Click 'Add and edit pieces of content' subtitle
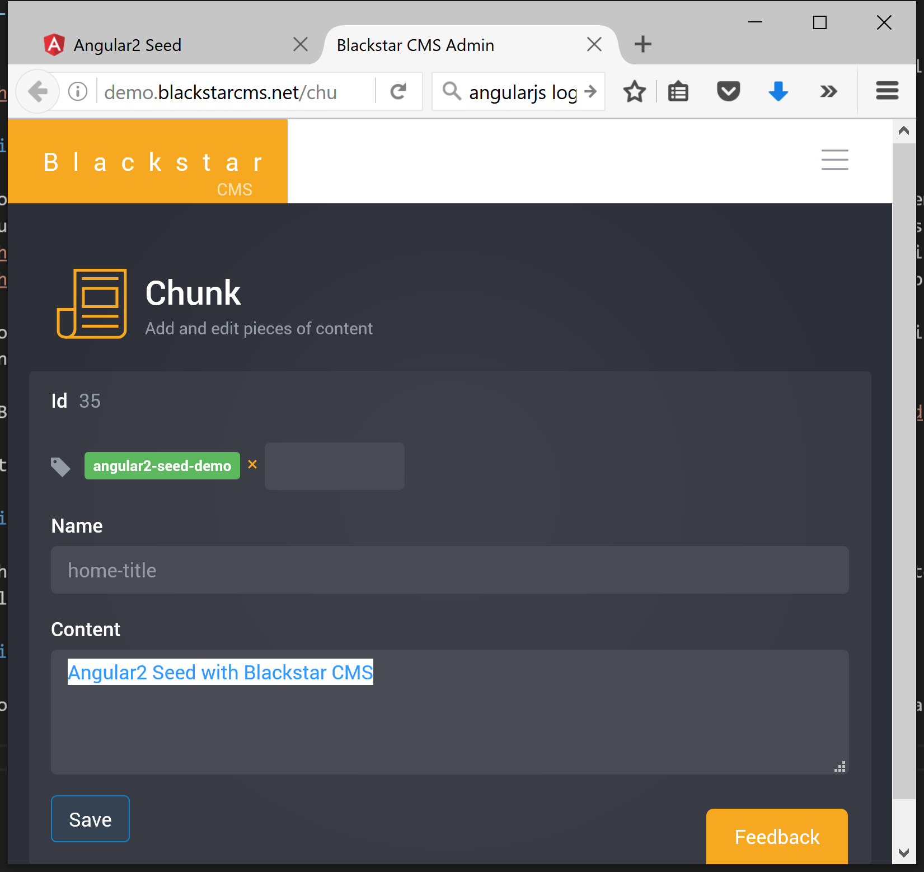Viewport: 924px width, 872px height. (259, 328)
